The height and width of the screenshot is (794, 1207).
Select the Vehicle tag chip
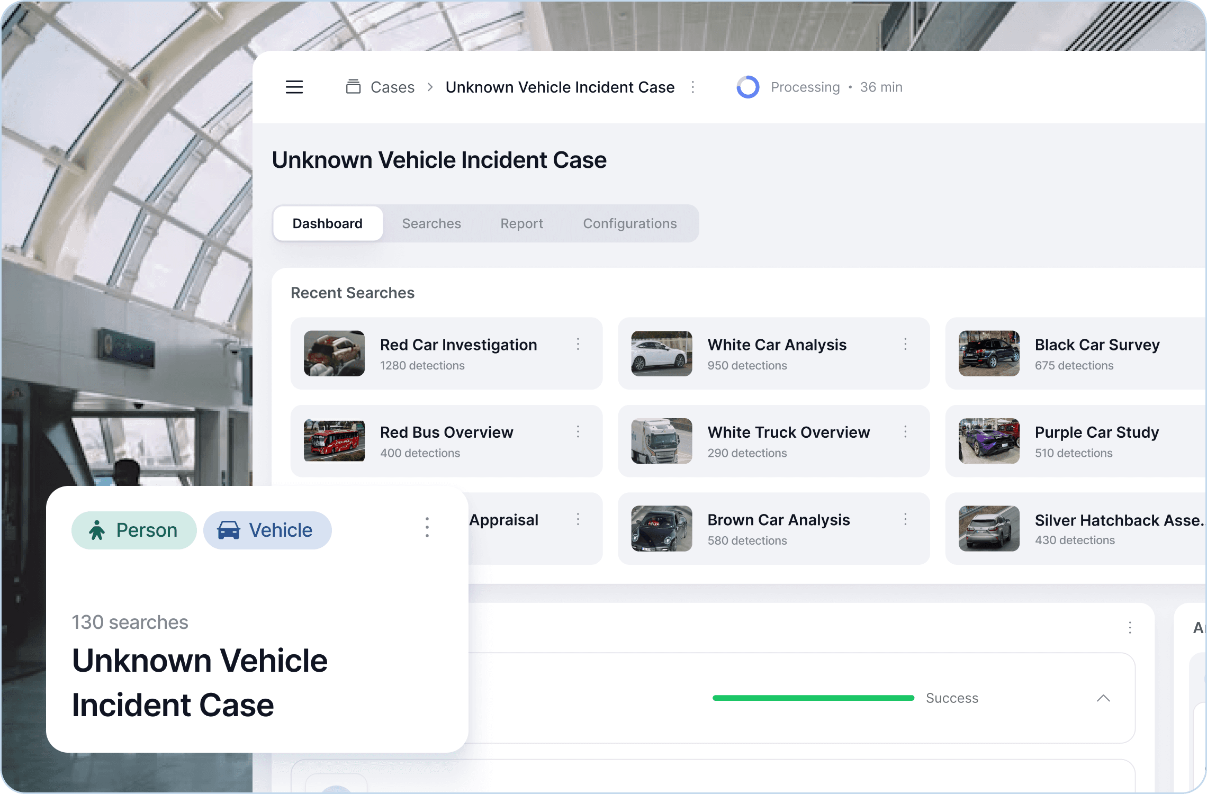pos(267,530)
